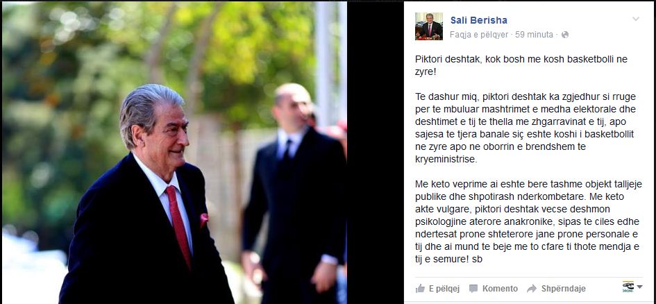Click the Komento speech bubble icon
The width and height of the screenshot is (656, 304).
point(473,289)
